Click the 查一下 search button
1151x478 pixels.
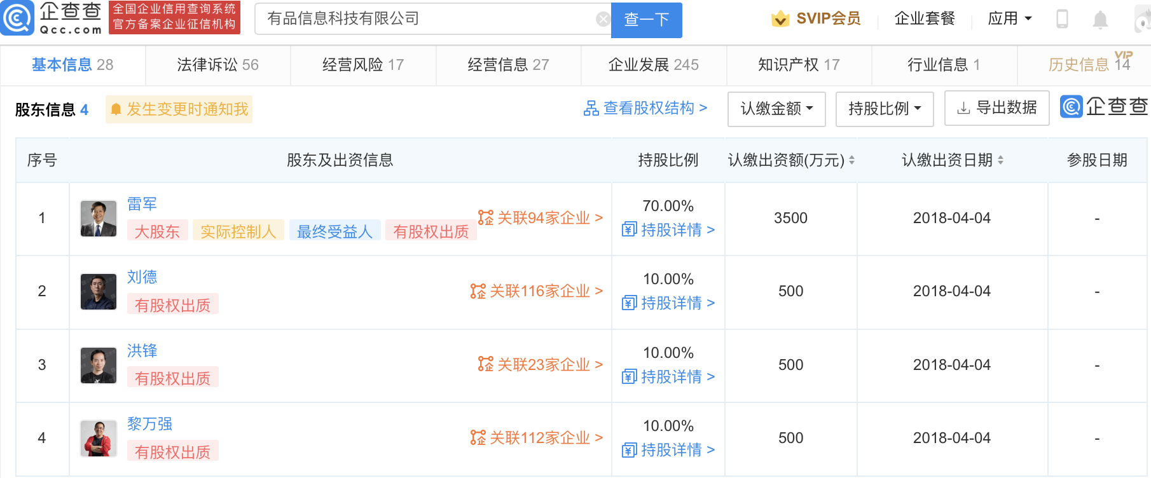pyautogui.click(x=647, y=20)
